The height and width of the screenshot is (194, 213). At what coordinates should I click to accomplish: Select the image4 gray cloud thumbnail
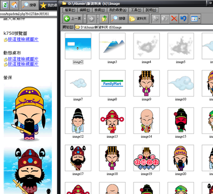tap(146, 46)
